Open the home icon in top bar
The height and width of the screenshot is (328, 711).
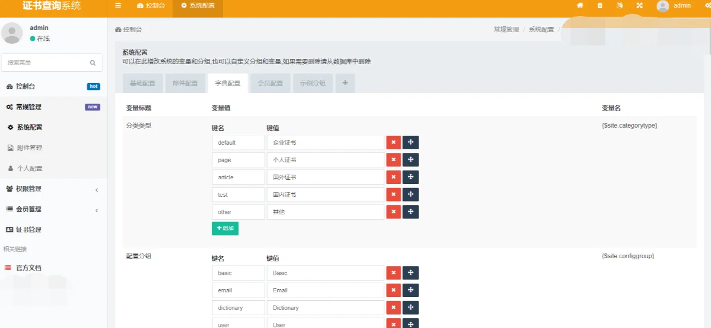click(580, 5)
